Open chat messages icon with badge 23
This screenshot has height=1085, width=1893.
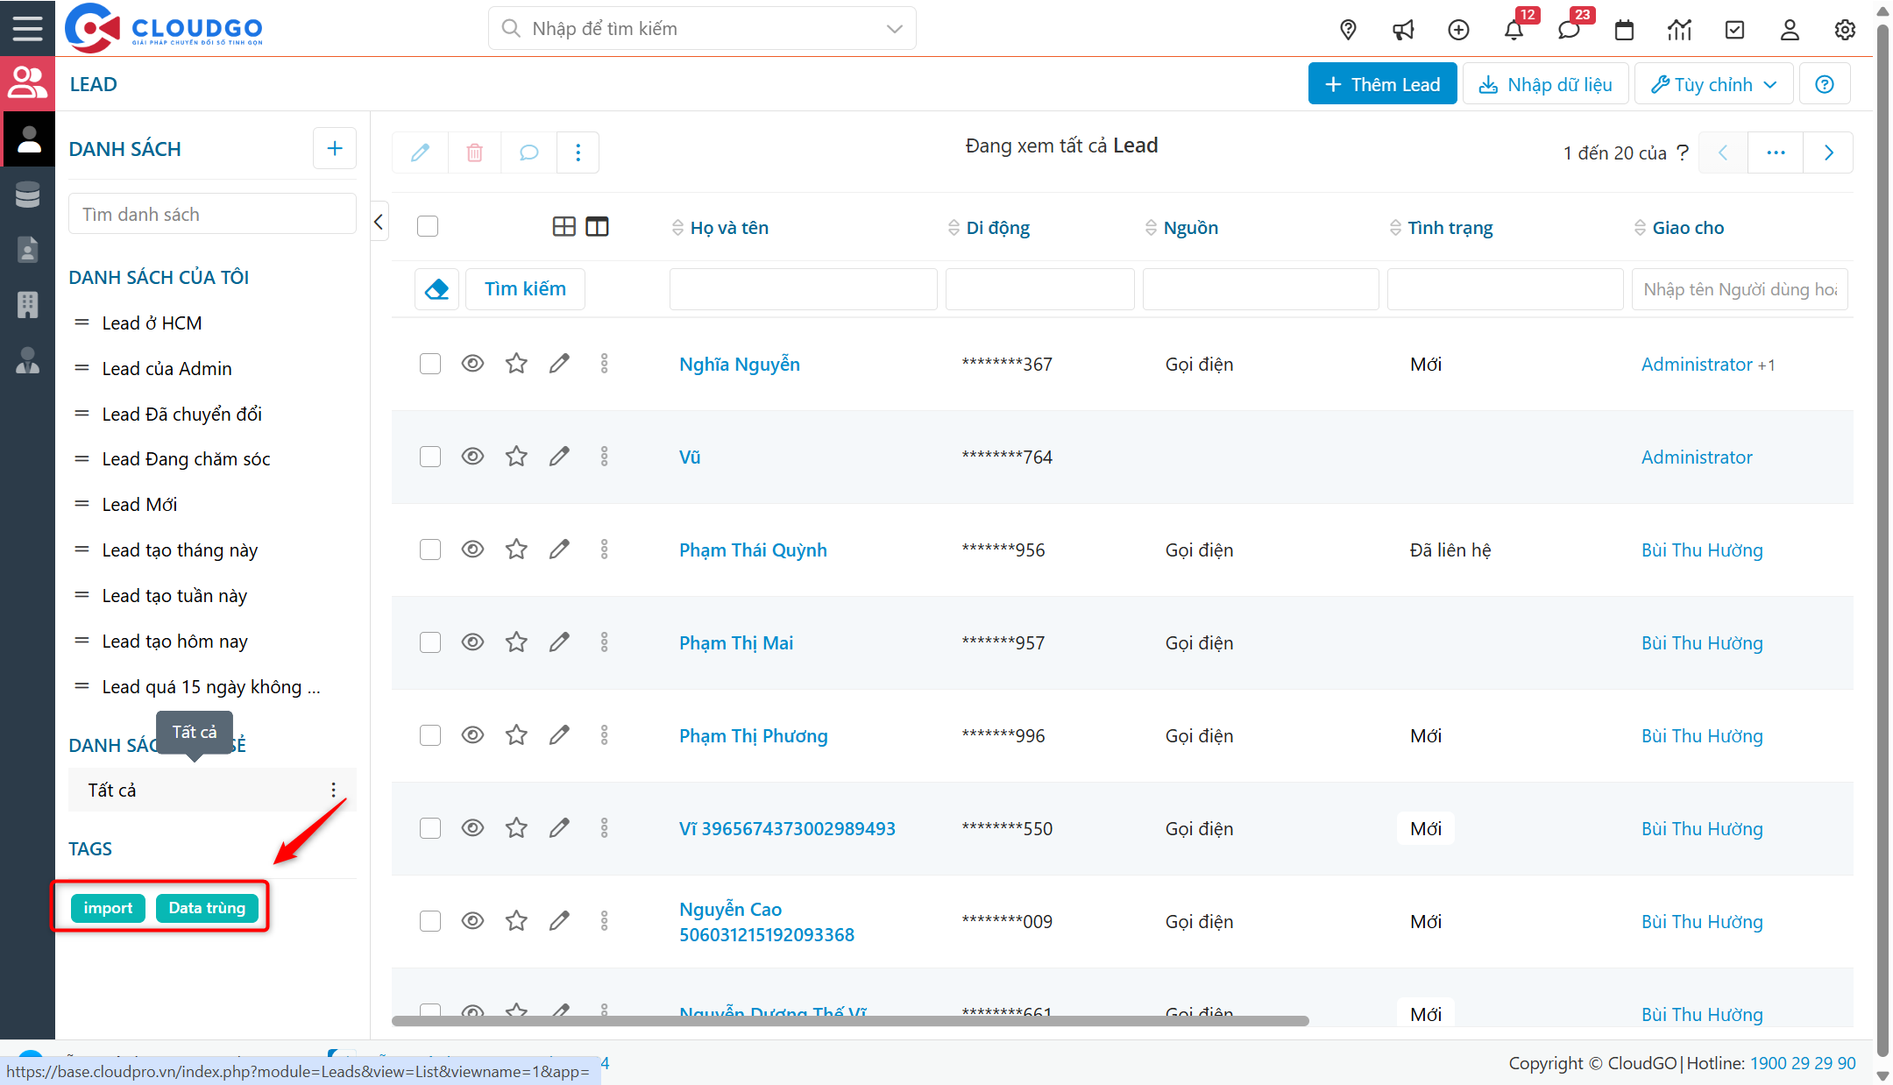tap(1569, 30)
